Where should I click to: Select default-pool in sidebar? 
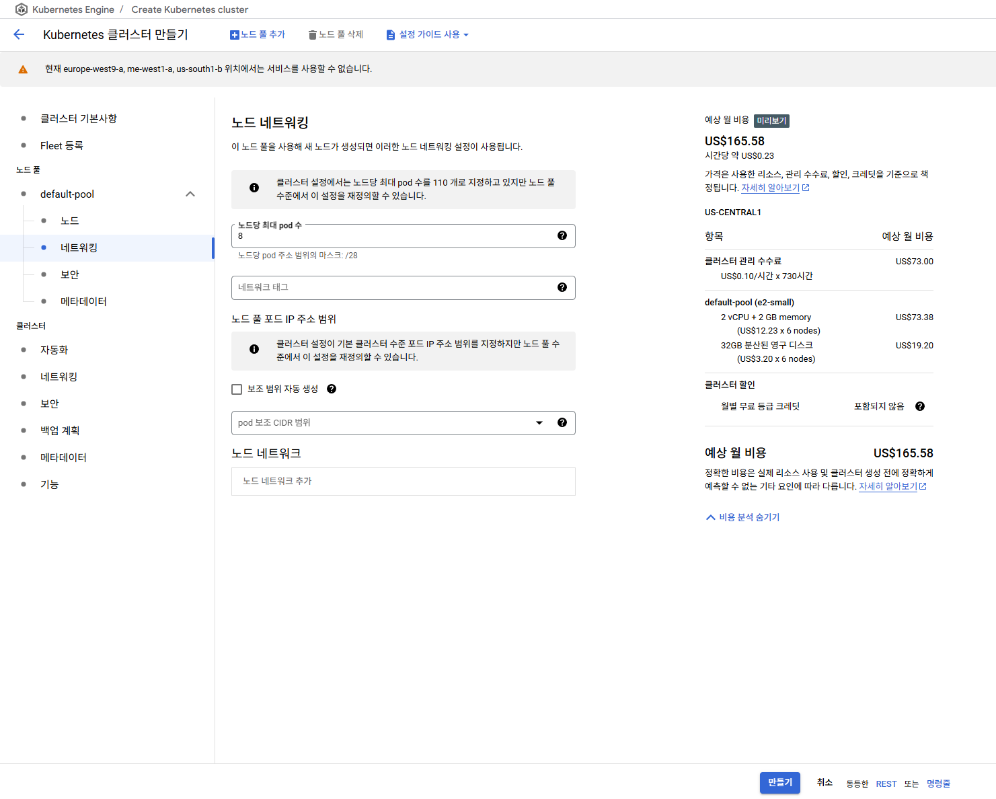(67, 194)
